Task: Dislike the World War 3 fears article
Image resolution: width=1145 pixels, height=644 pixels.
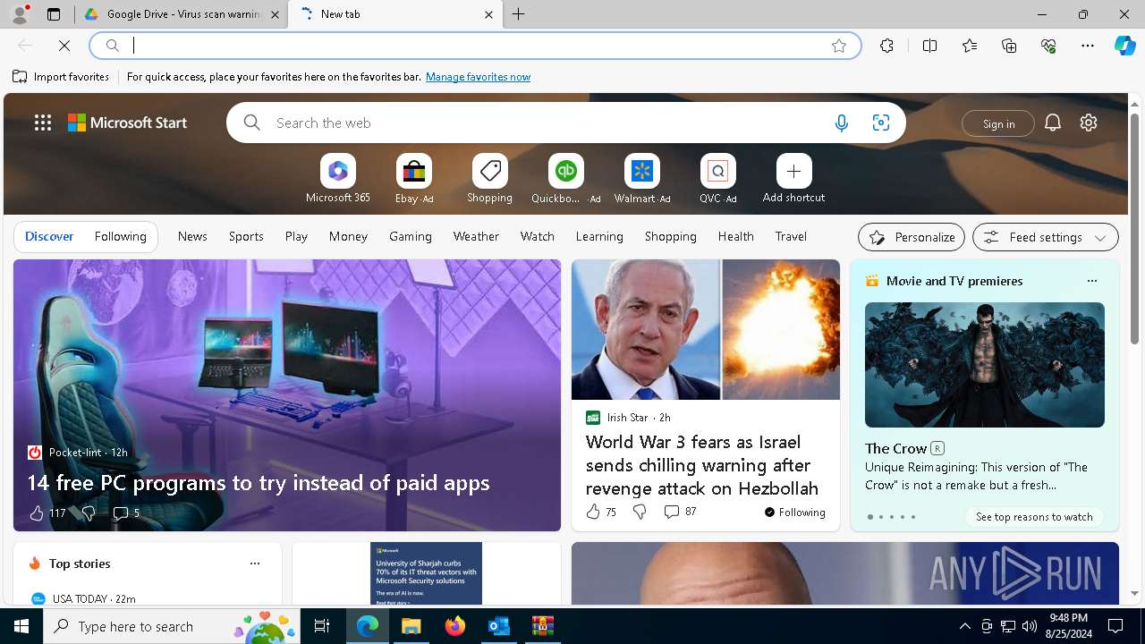Action: [639, 512]
